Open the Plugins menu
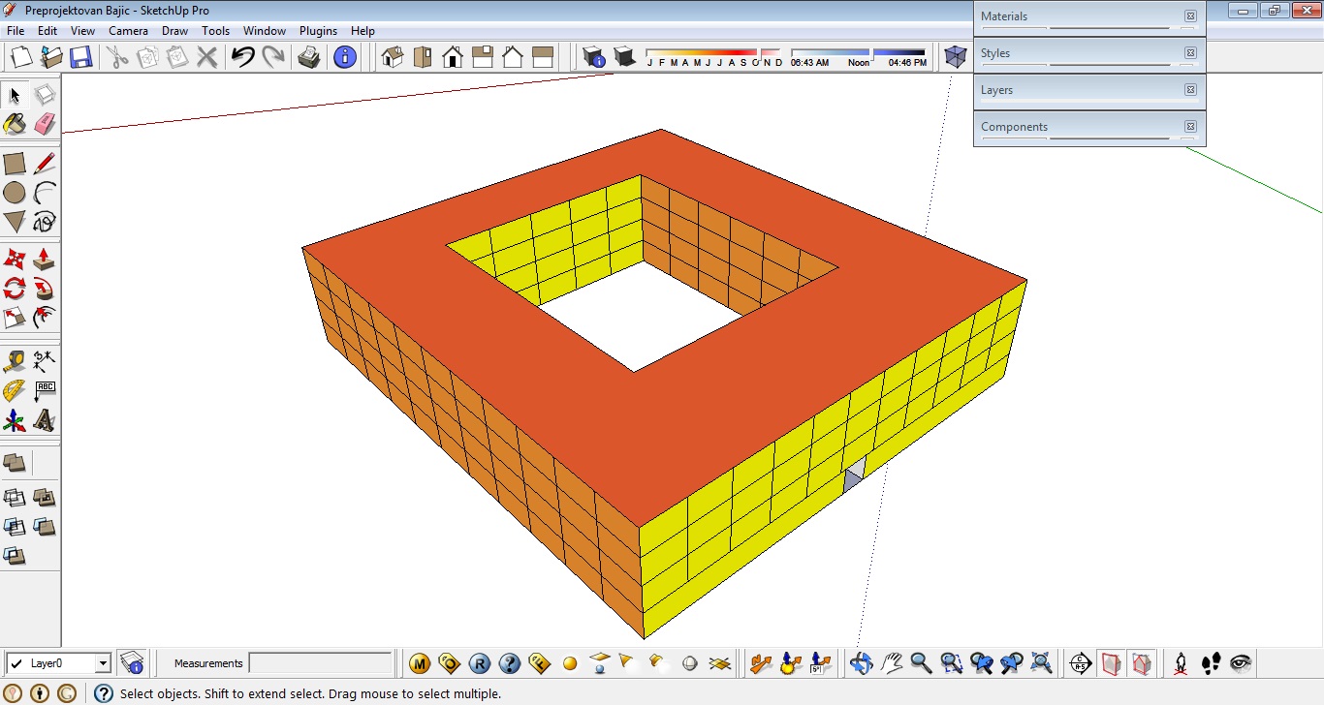The height and width of the screenshot is (705, 1324). click(x=318, y=31)
